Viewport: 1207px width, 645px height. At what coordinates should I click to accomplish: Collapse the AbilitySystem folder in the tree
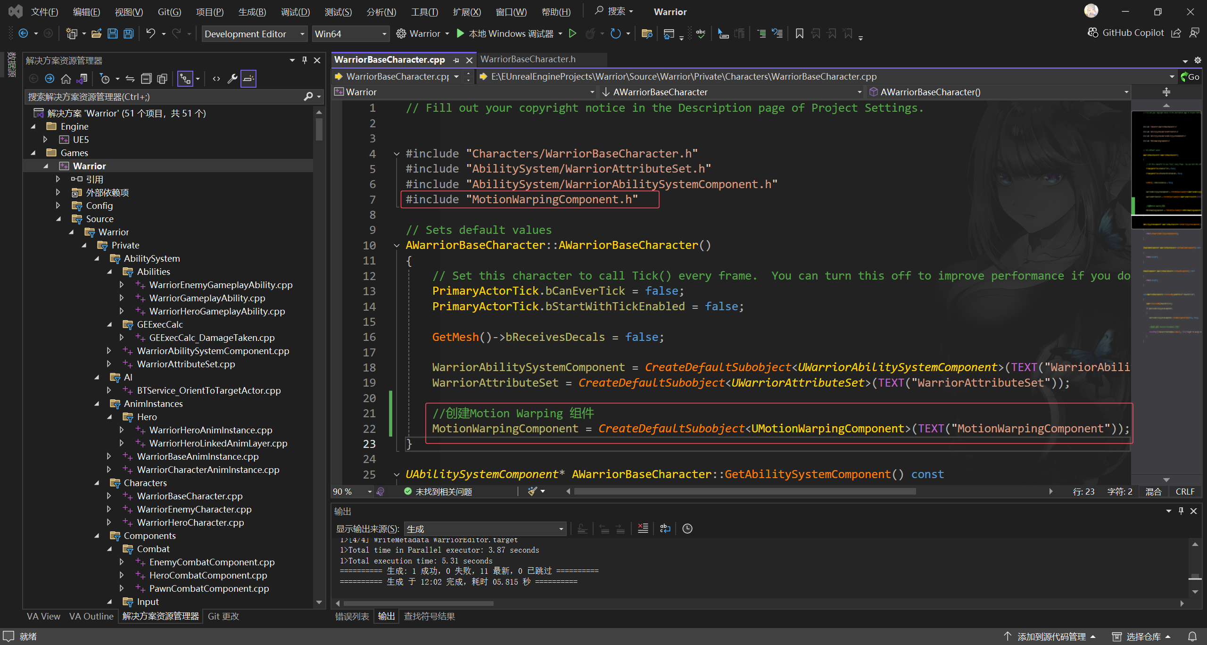click(x=97, y=258)
